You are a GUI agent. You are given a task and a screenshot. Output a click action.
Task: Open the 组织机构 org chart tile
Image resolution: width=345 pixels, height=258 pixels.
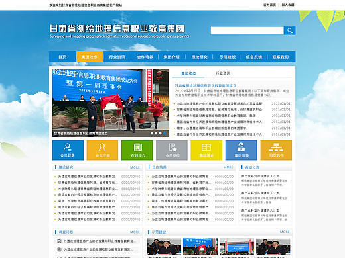[276, 150]
